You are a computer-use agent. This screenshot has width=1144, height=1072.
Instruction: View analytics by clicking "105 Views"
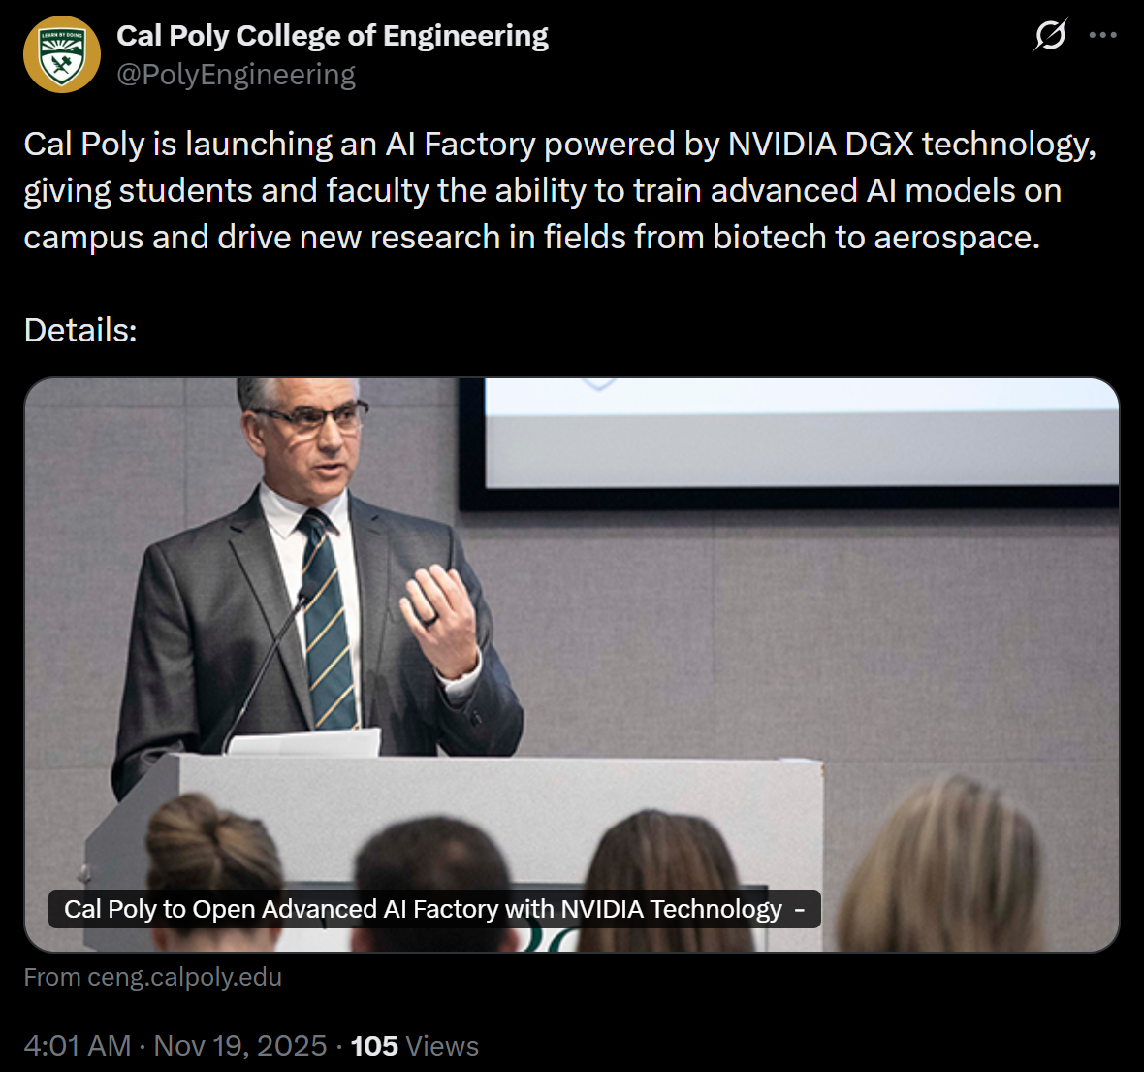pyautogui.click(x=415, y=1046)
